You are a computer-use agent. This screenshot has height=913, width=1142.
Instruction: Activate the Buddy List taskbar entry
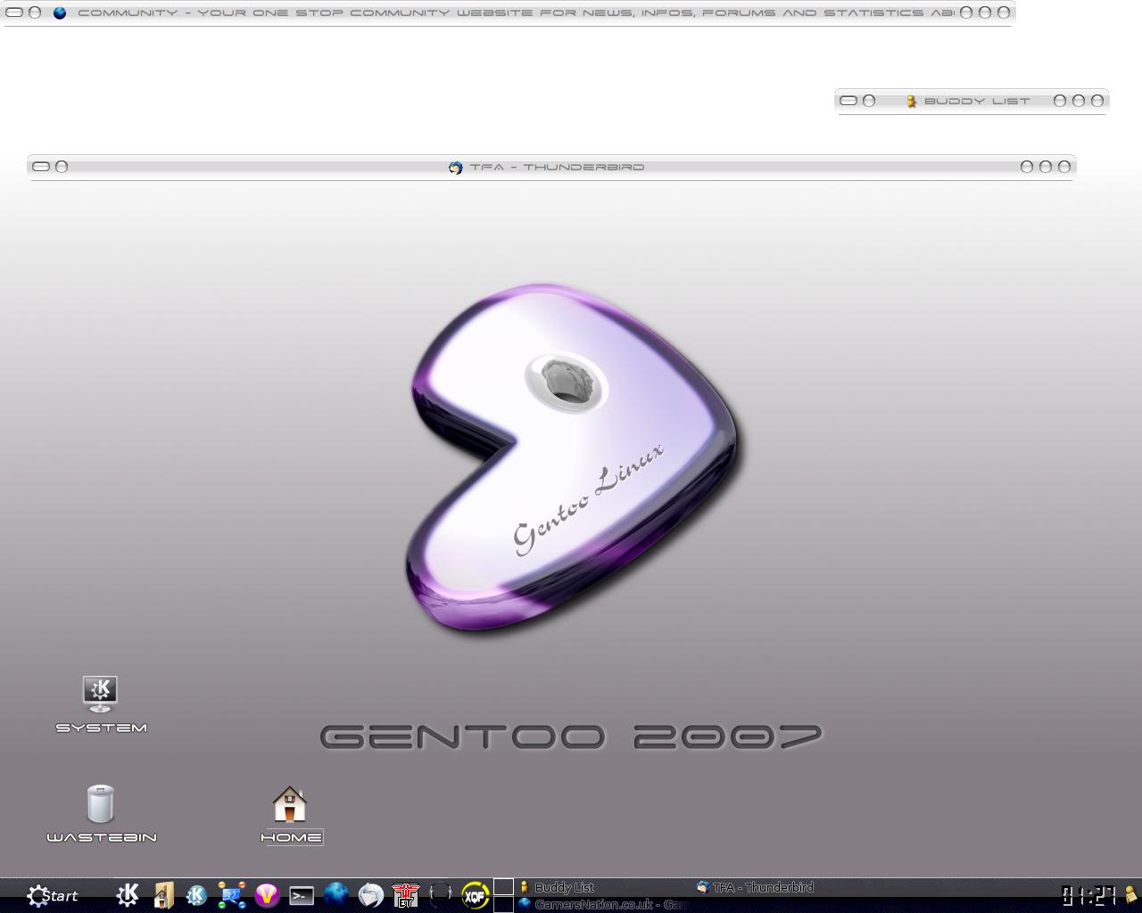604,886
